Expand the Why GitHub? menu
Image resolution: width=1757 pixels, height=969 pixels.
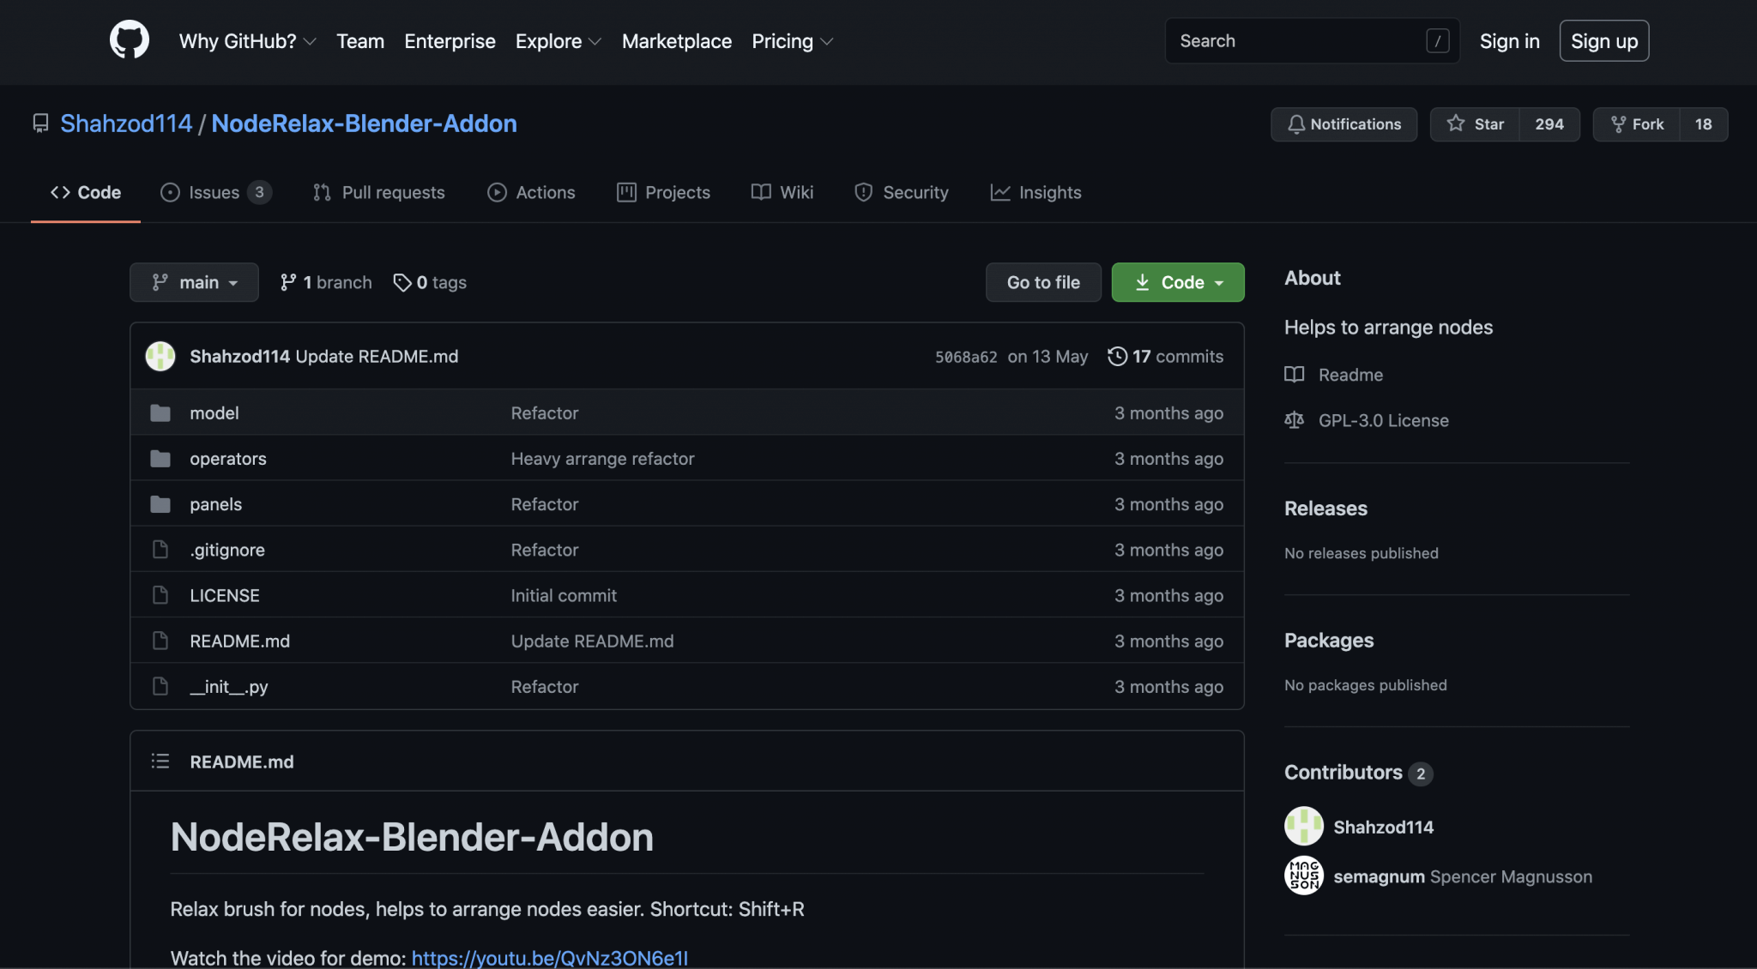(247, 41)
